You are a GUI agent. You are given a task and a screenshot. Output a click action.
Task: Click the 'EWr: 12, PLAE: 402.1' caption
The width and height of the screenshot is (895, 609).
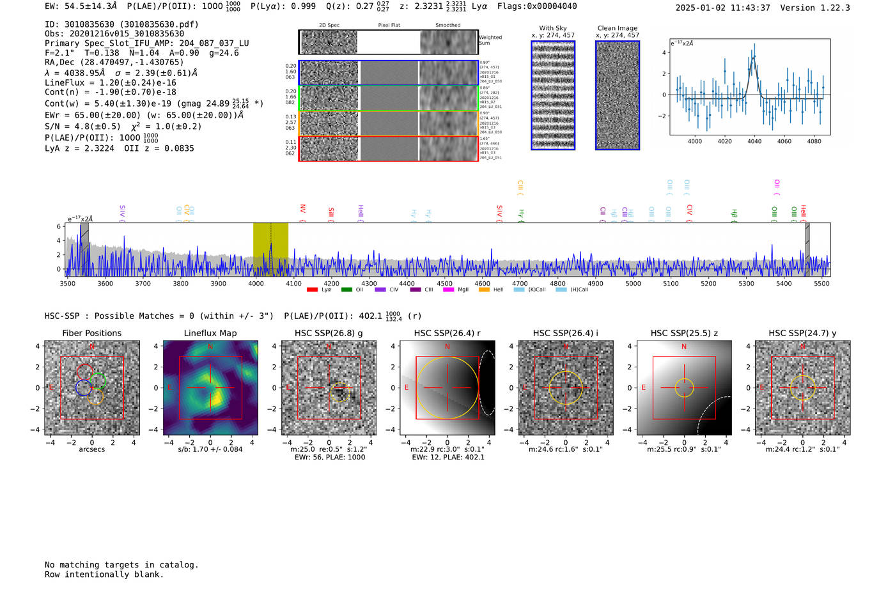coord(447,458)
